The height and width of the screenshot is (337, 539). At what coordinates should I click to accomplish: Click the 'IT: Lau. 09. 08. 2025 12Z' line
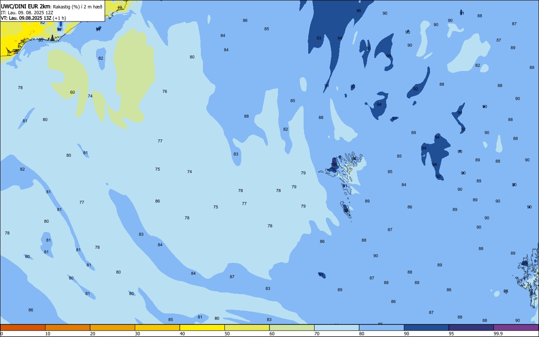coord(27,13)
